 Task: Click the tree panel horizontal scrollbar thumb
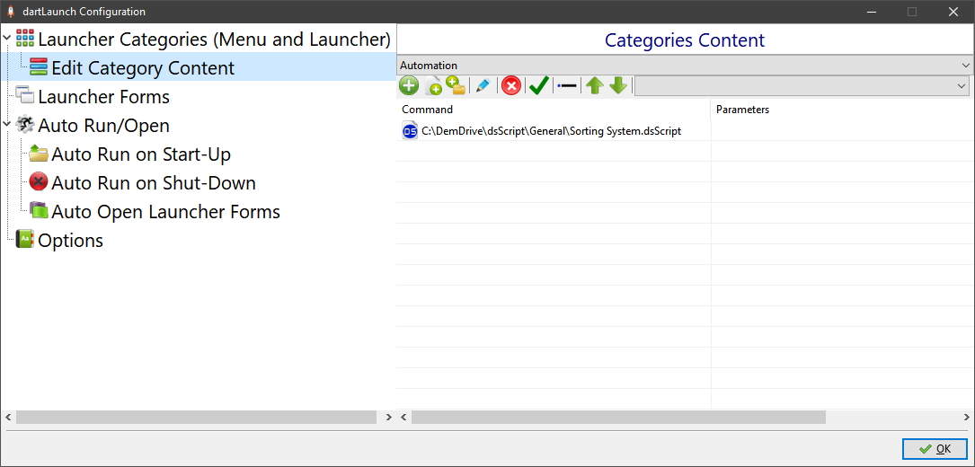pos(197,417)
